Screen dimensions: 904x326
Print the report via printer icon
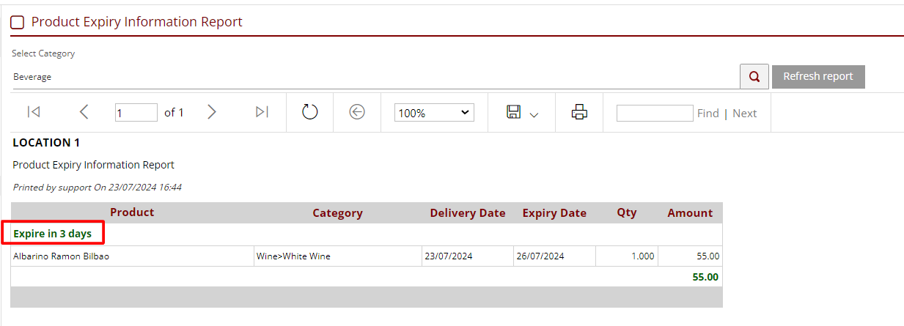pos(580,112)
